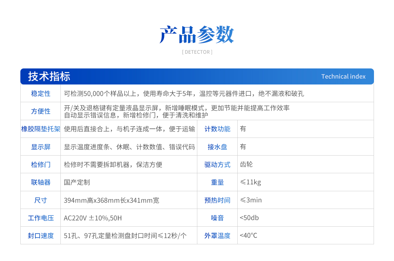Select the 稳定性 row label
The image size is (394, 261).
(41, 94)
